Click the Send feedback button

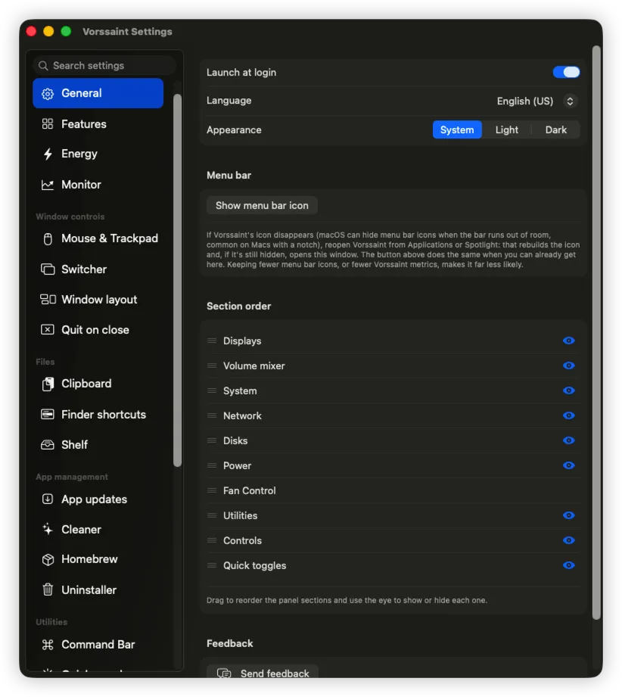tap(263, 671)
